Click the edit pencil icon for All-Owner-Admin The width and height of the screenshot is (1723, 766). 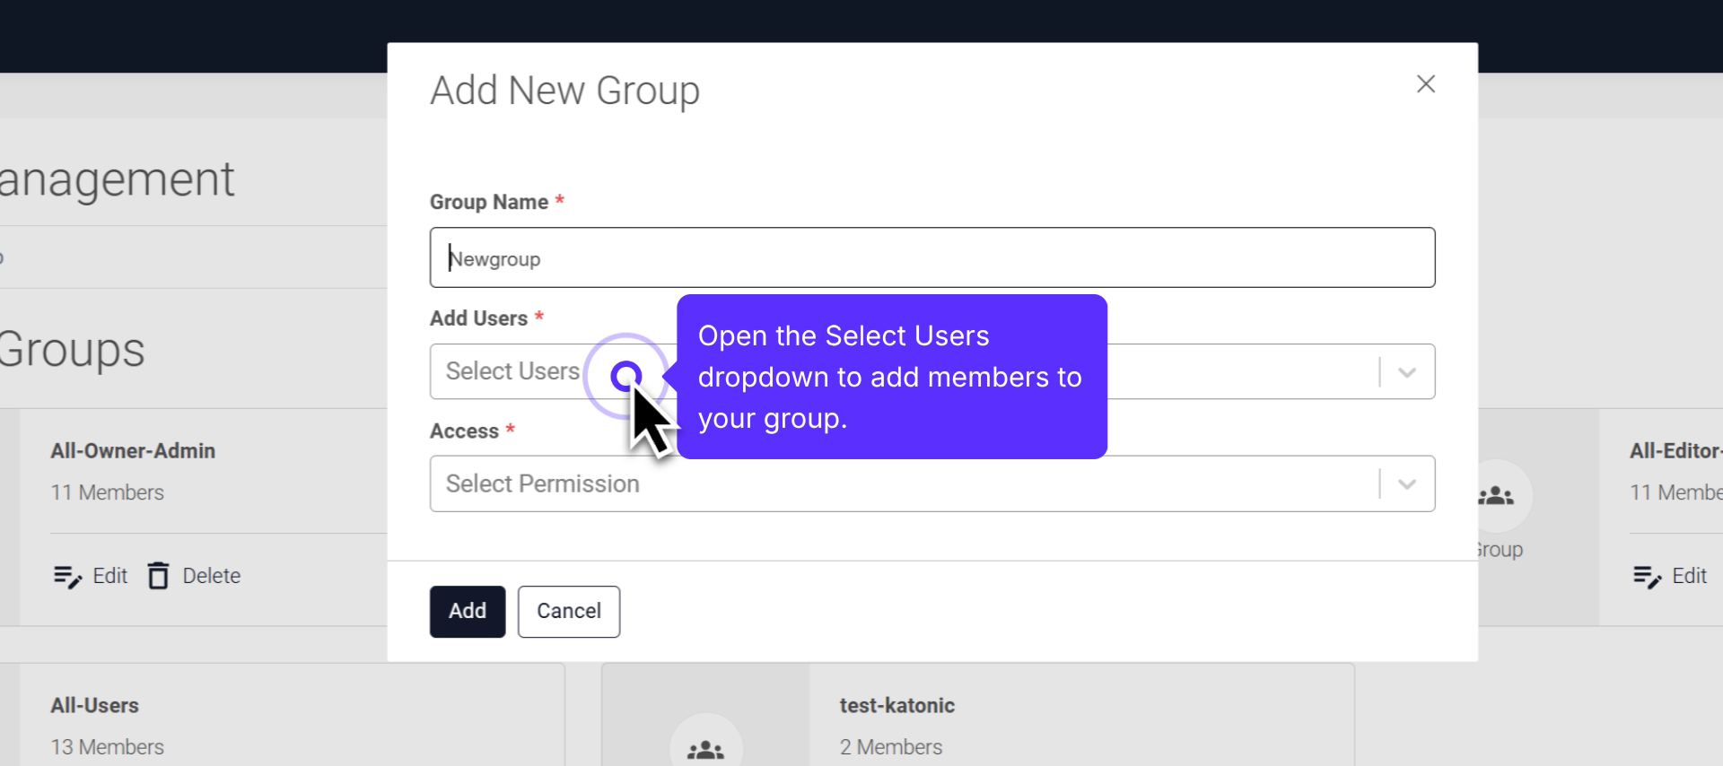67,577
